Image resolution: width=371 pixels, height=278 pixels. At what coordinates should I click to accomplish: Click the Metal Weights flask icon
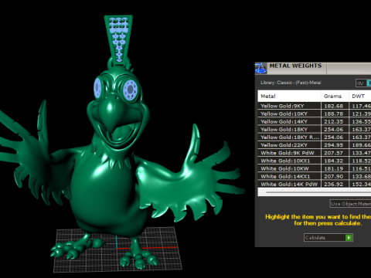(x=260, y=69)
